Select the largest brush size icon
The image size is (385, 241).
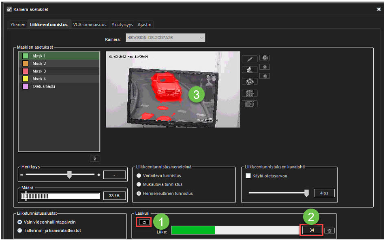[x=265, y=58]
